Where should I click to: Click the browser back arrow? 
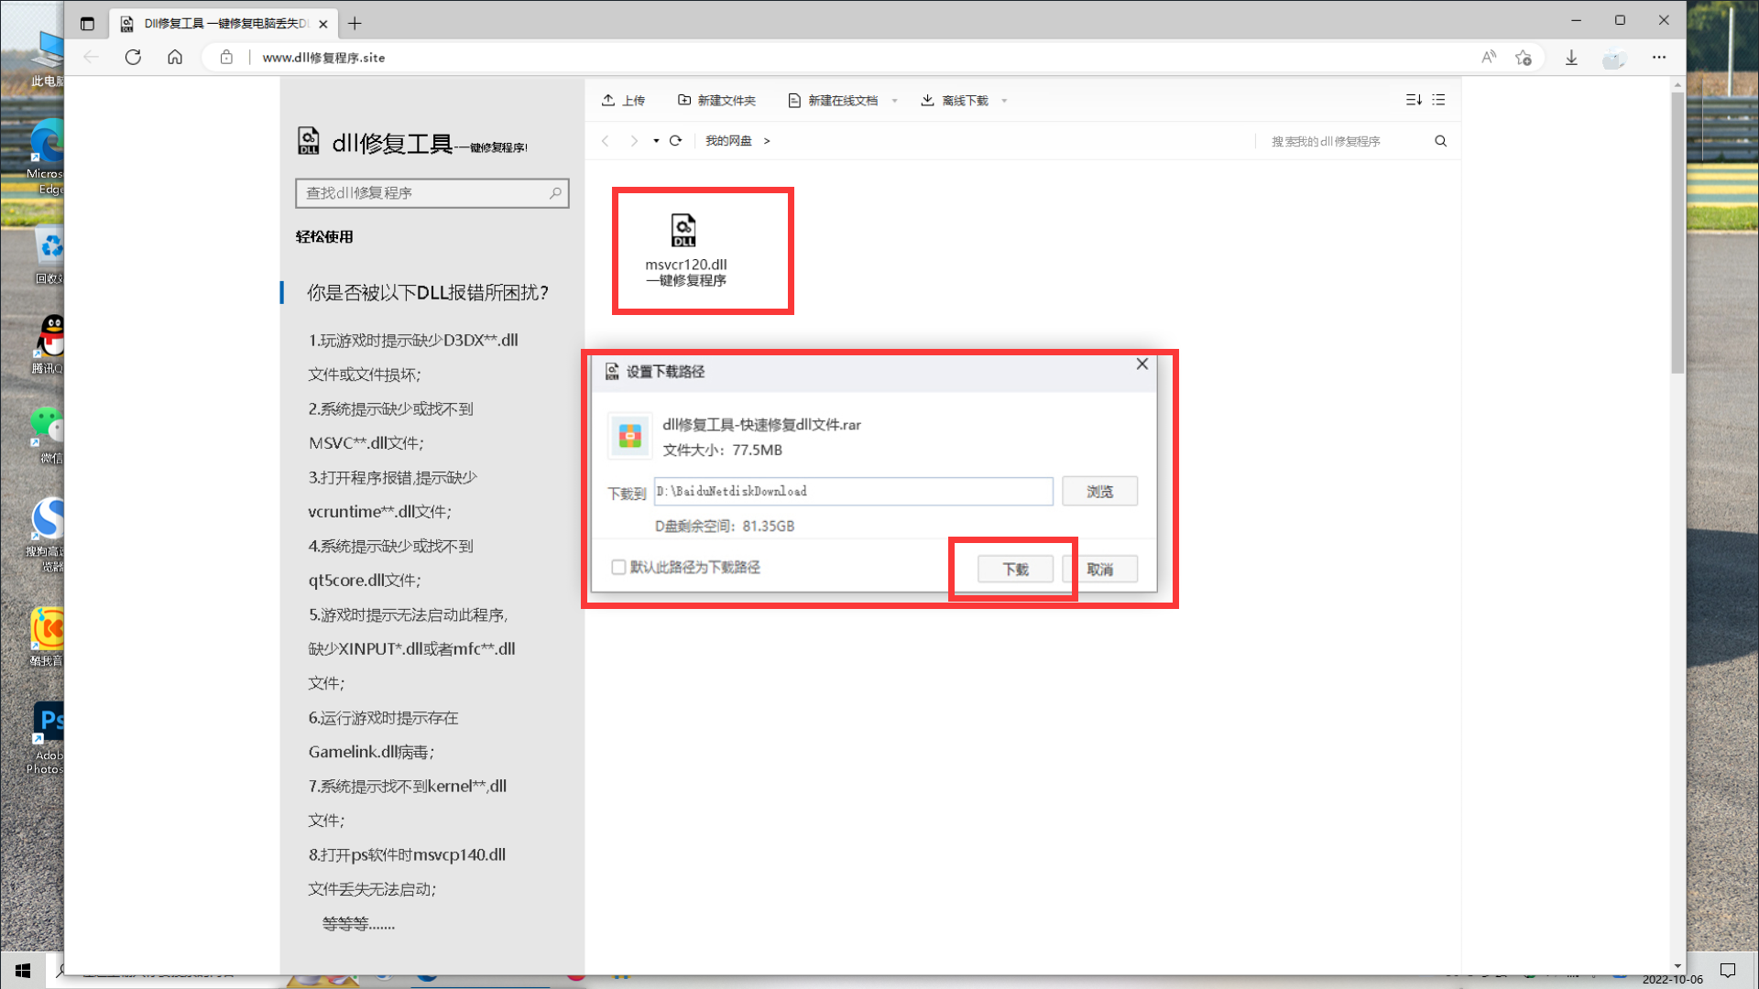pyautogui.click(x=91, y=57)
